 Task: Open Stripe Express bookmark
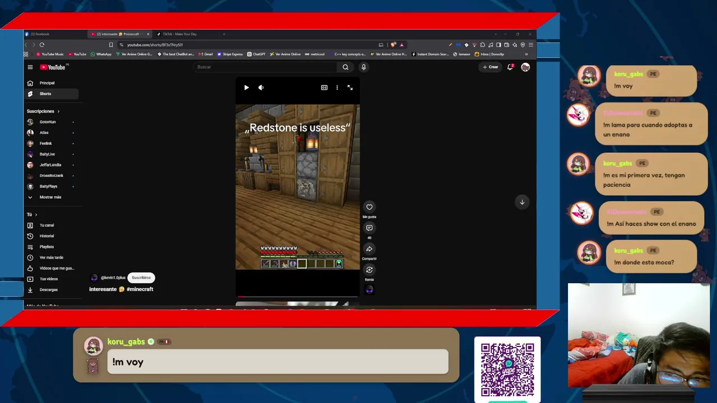coord(230,54)
